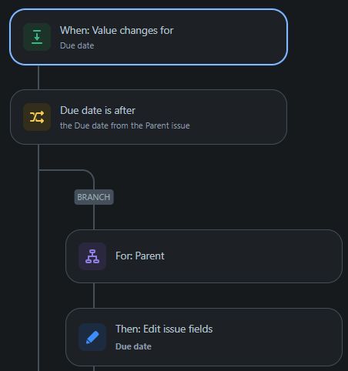
Task: Click the blue pencil edit action icon
Action: (x=92, y=337)
